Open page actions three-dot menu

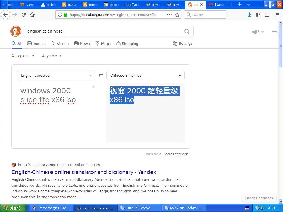click(169, 15)
